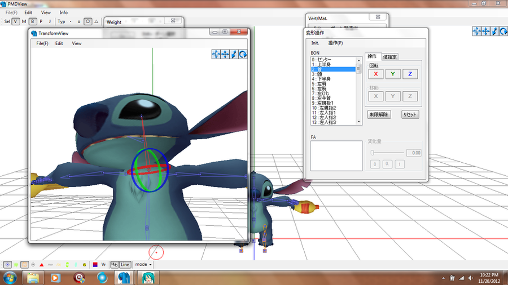Select the small dot type icon
The image size is (508, 285).
click(71, 21)
